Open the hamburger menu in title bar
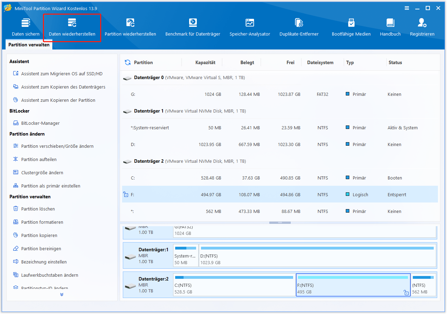This screenshot has width=447, height=314. pos(407,8)
